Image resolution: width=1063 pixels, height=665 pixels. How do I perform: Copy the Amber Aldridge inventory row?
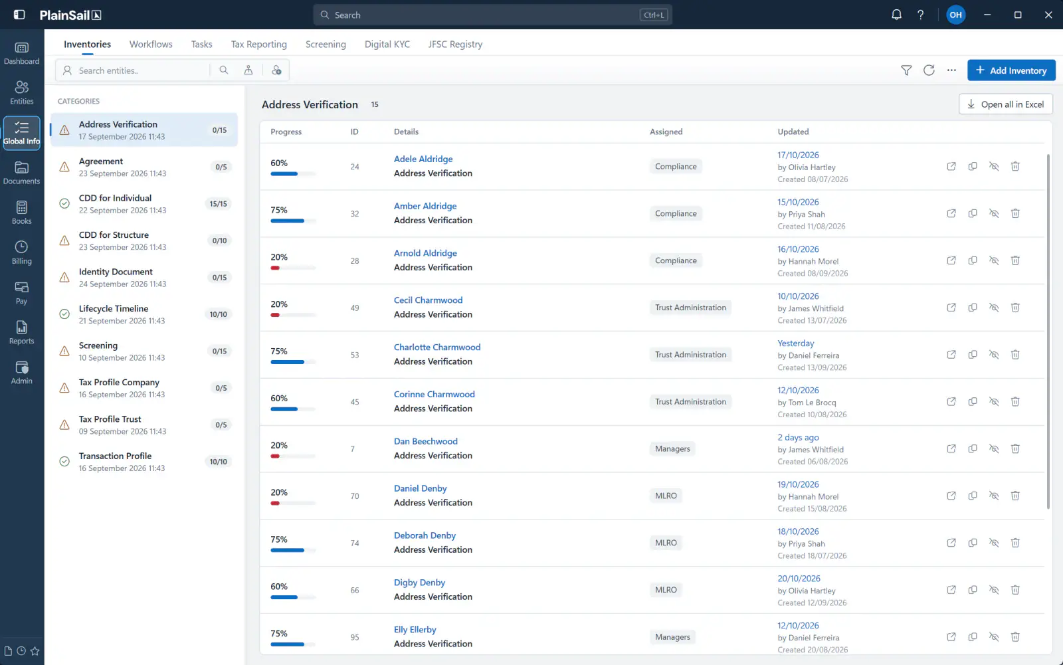coord(973,214)
